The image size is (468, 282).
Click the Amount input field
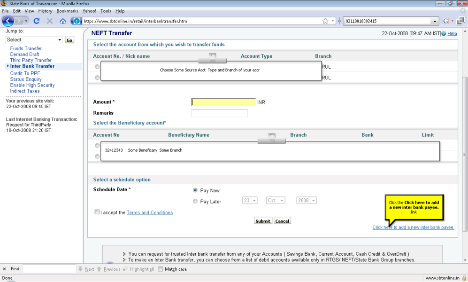click(x=223, y=102)
